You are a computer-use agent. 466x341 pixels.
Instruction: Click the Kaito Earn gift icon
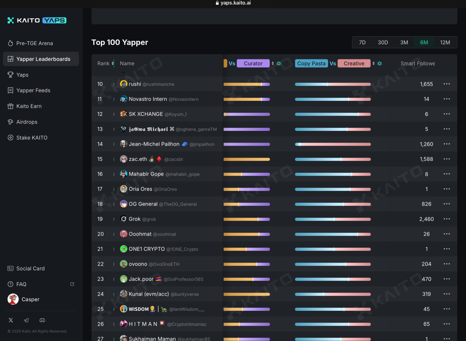click(x=10, y=106)
